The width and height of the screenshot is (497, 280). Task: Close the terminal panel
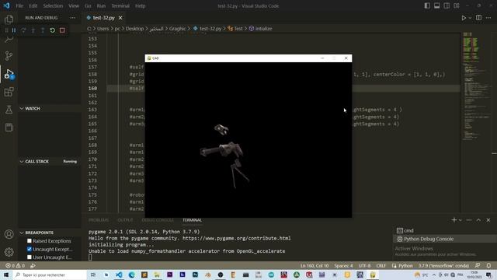488,220
